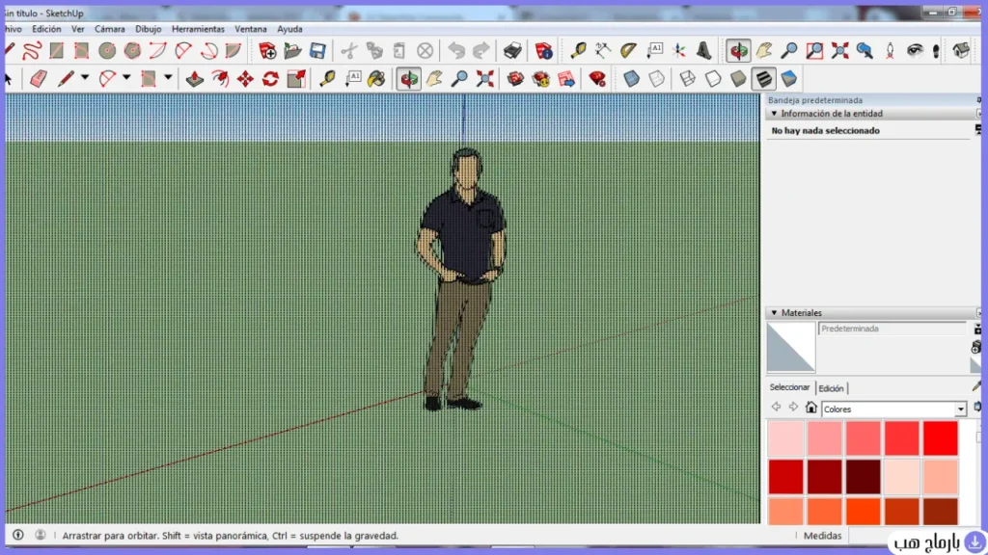Image resolution: width=988 pixels, height=555 pixels.
Task: Save the model with floppy disk icon
Action: pyautogui.click(x=317, y=50)
